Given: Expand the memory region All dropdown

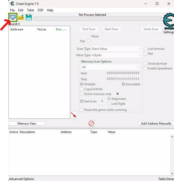Looking at the screenshot, I should point(110,67).
